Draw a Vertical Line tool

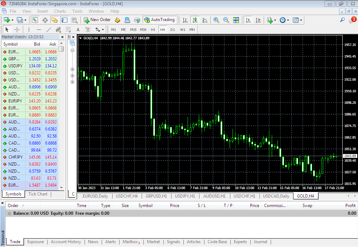point(29,29)
